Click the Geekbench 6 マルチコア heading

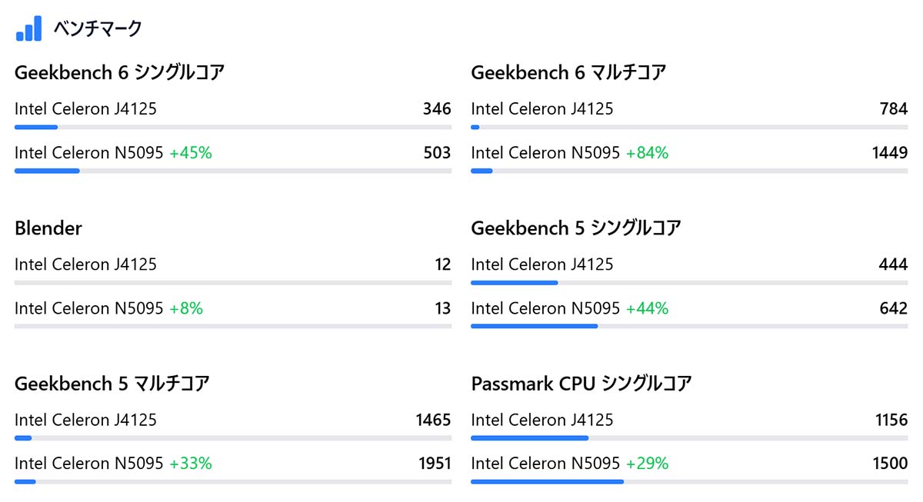(568, 72)
